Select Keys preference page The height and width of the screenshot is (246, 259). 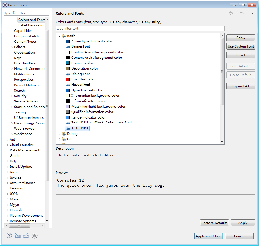[x=18, y=58]
